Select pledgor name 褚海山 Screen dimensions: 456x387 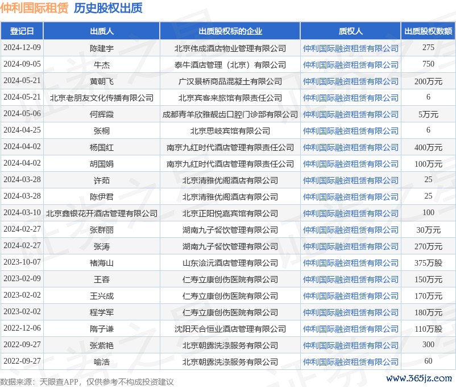[x=102, y=263]
